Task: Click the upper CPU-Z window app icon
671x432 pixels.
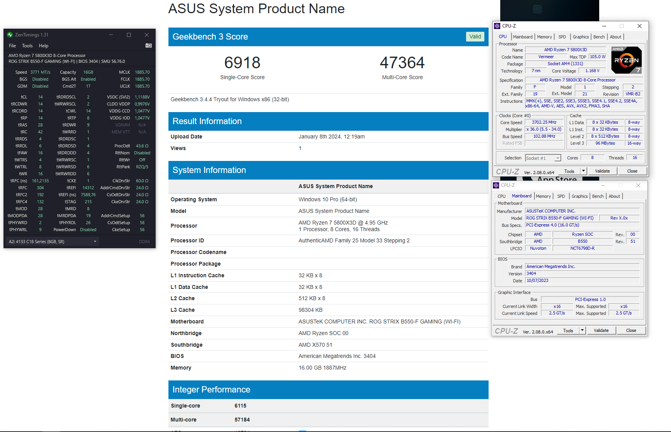Action: pos(497,26)
